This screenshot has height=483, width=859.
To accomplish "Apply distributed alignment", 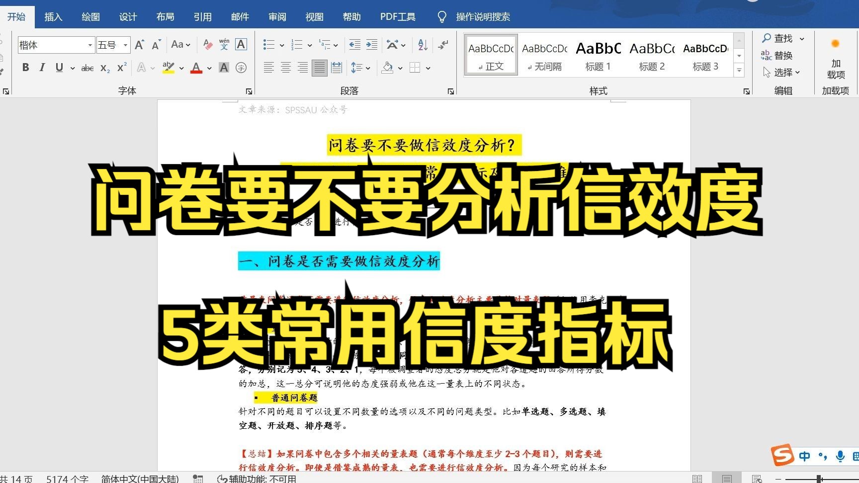I will 337,68.
